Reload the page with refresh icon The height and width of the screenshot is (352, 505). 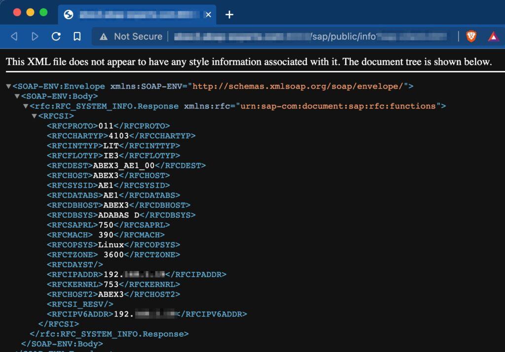coord(56,37)
